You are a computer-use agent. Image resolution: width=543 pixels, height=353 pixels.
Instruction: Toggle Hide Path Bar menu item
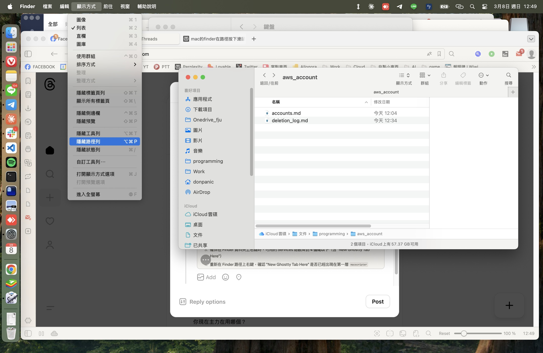pos(105,141)
